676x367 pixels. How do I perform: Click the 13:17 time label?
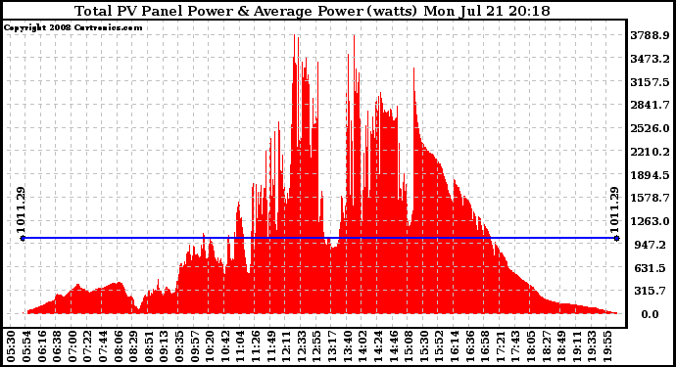[x=332, y=346]
